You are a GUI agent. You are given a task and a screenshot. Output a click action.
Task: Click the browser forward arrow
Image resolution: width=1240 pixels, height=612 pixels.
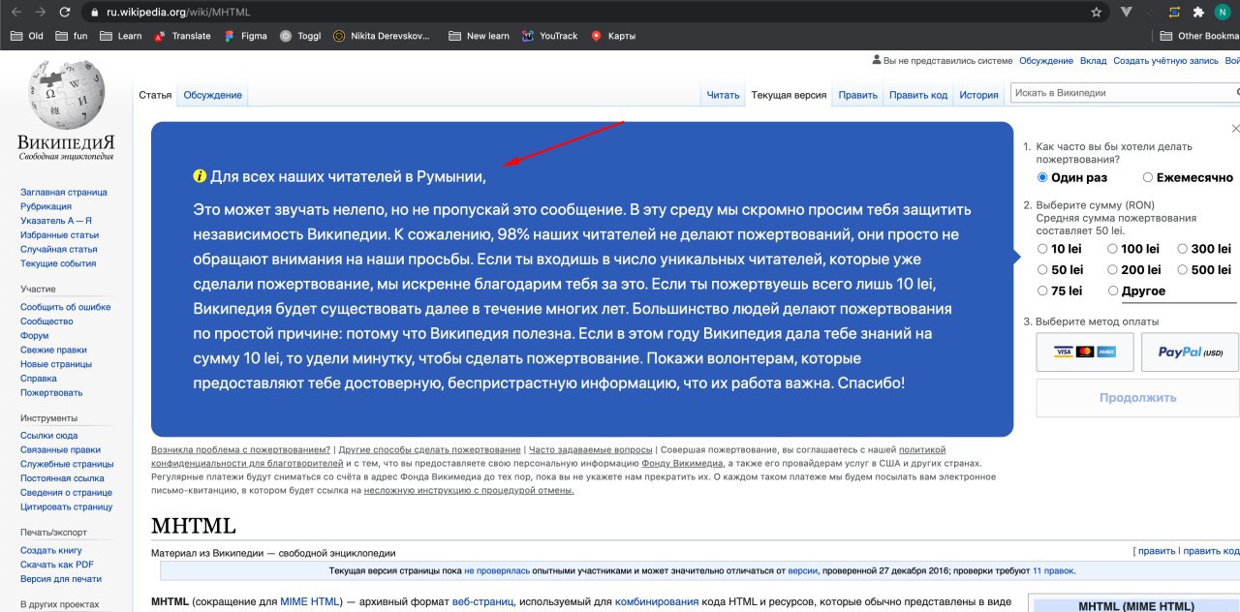(x=40, y=13)
